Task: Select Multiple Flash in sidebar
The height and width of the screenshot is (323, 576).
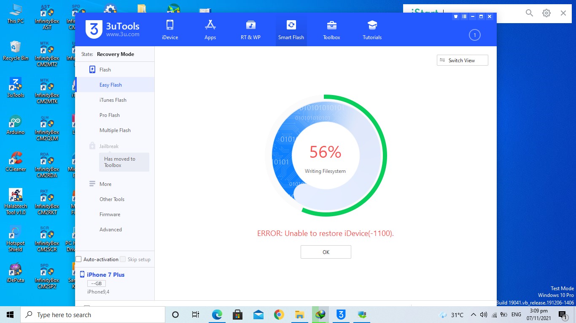Action: click(115, 130)
